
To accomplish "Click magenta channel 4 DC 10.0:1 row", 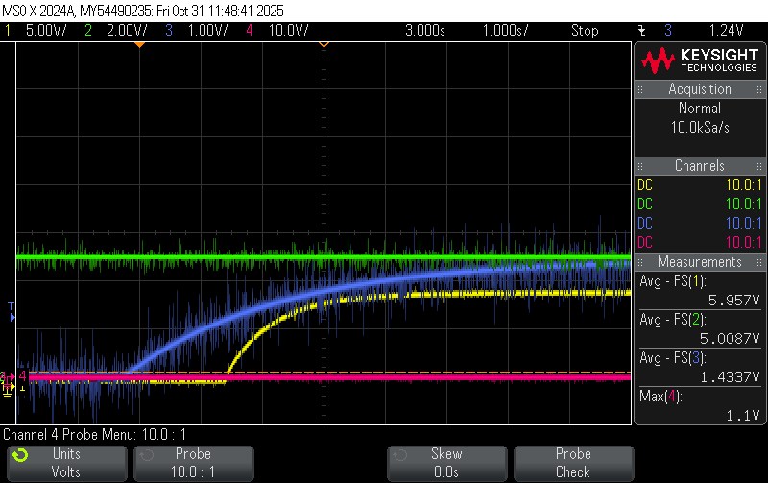I will 700,243.
